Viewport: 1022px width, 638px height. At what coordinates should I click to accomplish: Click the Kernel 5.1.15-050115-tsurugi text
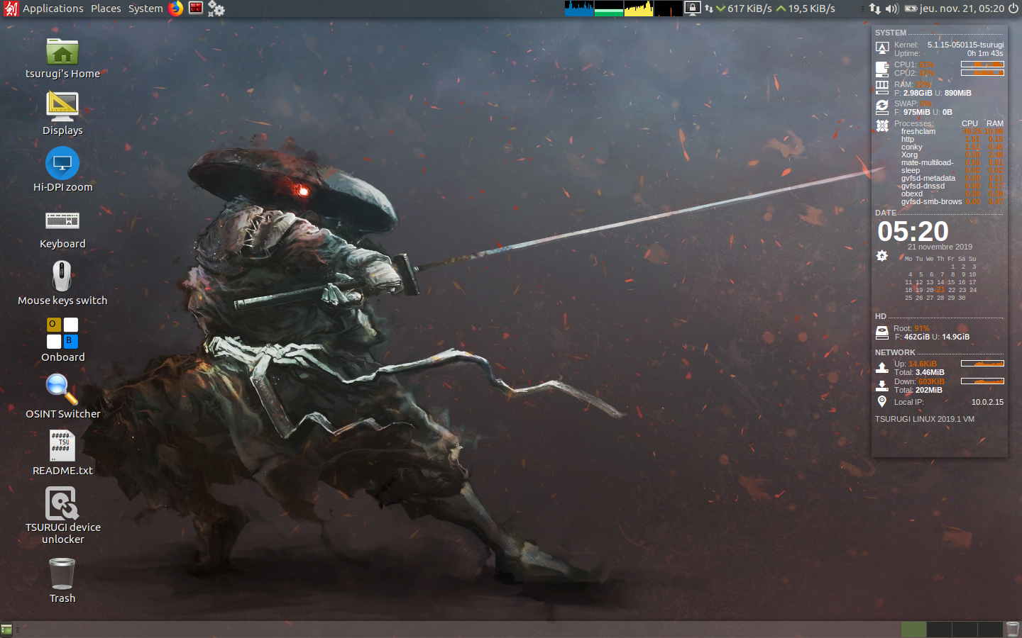point(949,45)
